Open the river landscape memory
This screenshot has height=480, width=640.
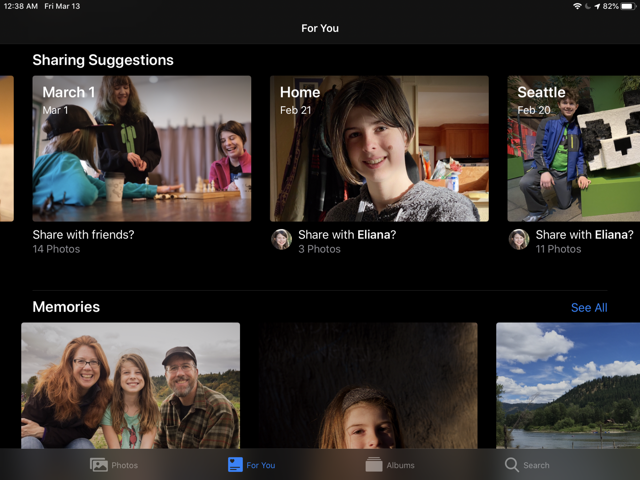(568, 385)
